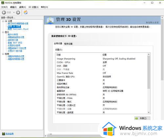The height and width of the screenshot is (138, 164).
Task: Open the 编辑(E) menu
Action: point(13,7)
